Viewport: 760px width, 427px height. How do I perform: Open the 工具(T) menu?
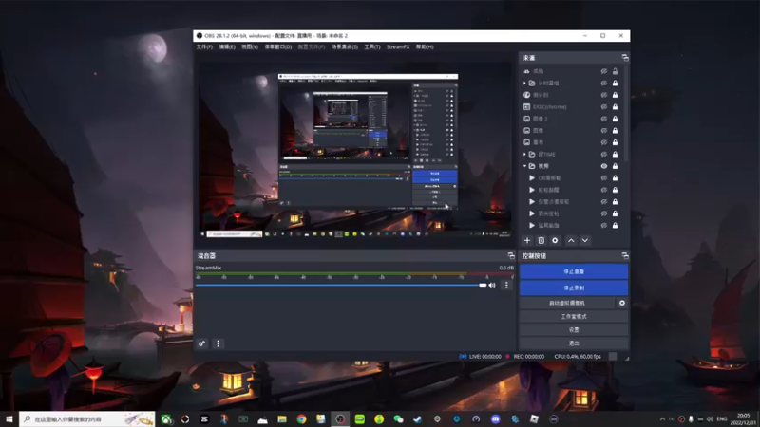(x=372, y=46)
